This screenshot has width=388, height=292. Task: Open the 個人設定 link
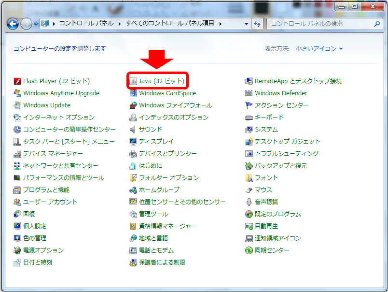[x=35, y=226]
